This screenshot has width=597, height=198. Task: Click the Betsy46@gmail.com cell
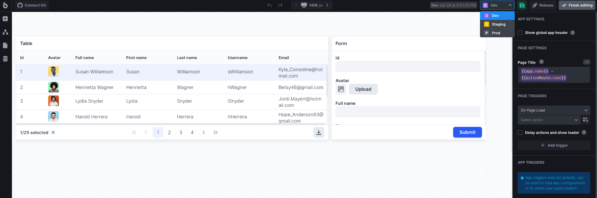(x=301, y=87)
